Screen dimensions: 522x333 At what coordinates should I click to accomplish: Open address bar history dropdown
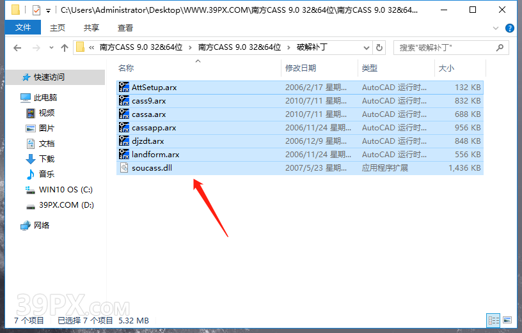[x=367, y=47]
